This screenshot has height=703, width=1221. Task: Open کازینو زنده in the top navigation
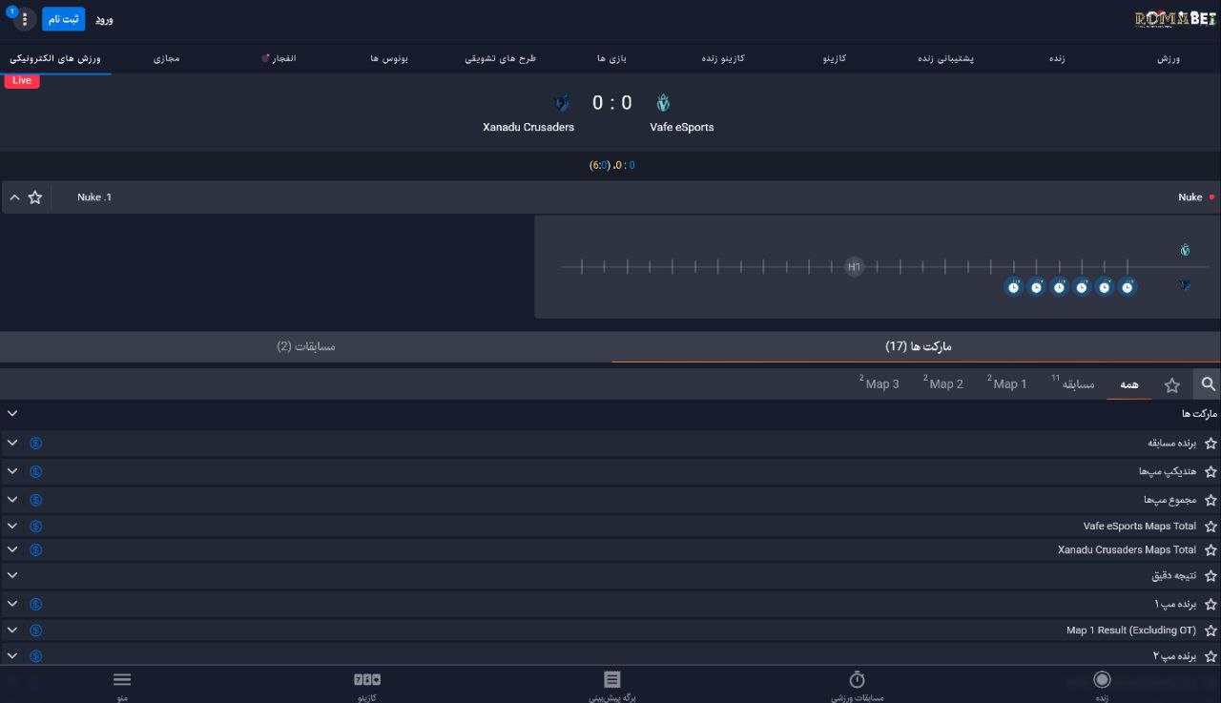tap(723, 58)
